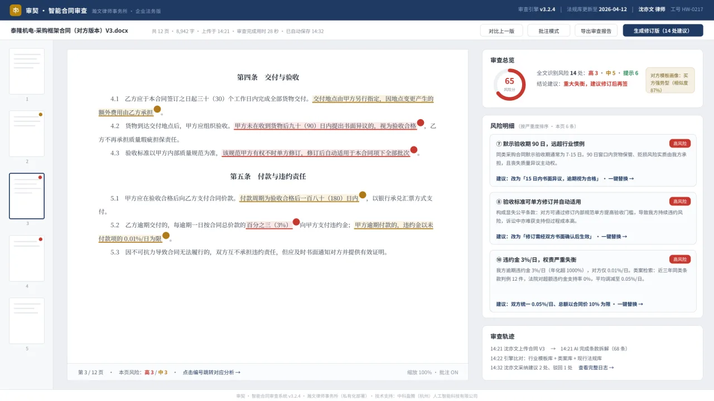Click 导出审查报告 button

596,31
